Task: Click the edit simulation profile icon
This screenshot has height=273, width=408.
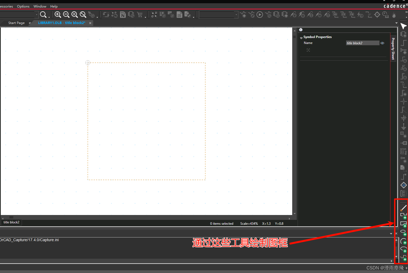Action: (x=251, y=15)
